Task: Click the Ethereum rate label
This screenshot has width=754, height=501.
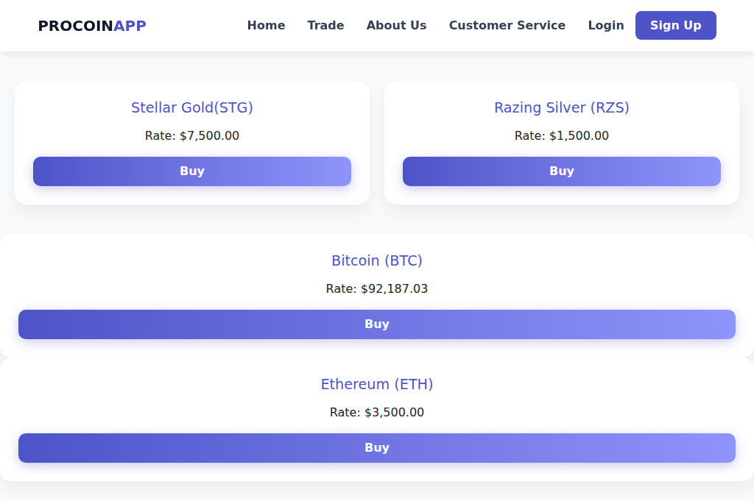Action: pyautogui.click(x=377, y=412)
